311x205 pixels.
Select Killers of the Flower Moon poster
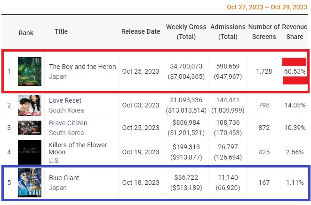coord(30,152)
